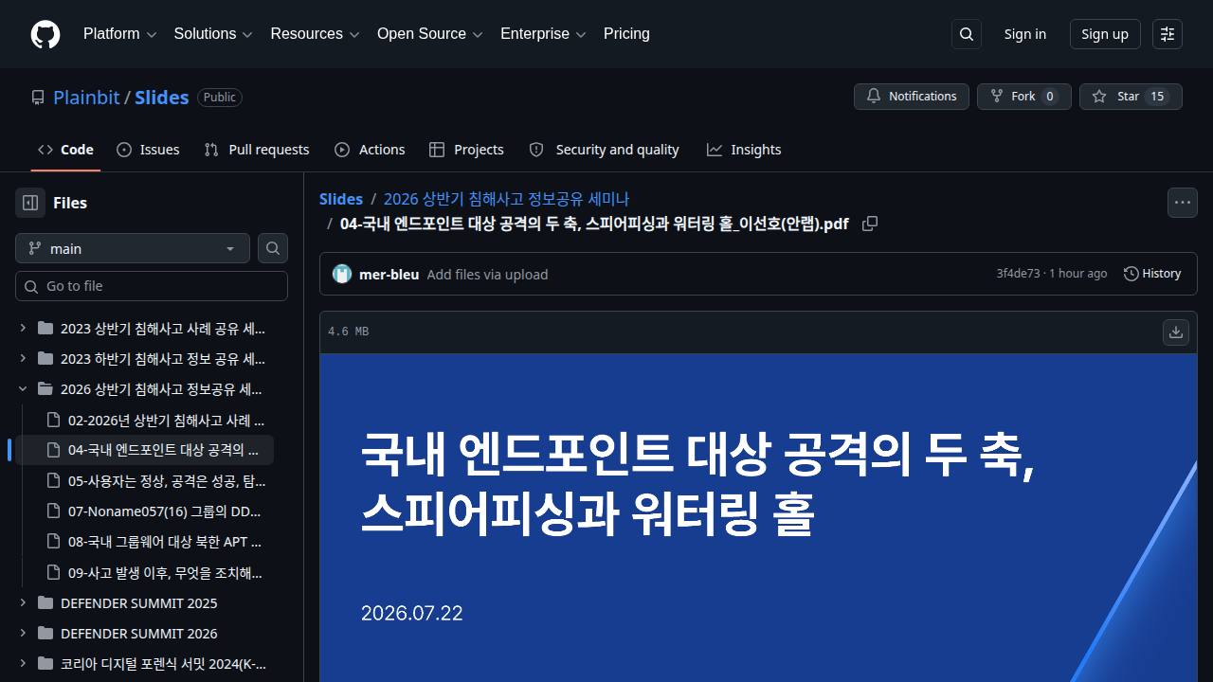Open the more file actions ellipsis button
The image size is (1213, 682).
(1183, 203)
